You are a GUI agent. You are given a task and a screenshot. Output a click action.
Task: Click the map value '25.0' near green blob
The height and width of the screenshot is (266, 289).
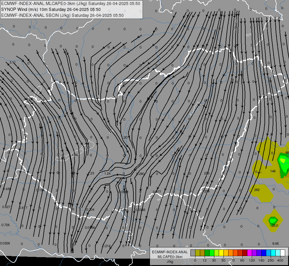coord(275,226)
